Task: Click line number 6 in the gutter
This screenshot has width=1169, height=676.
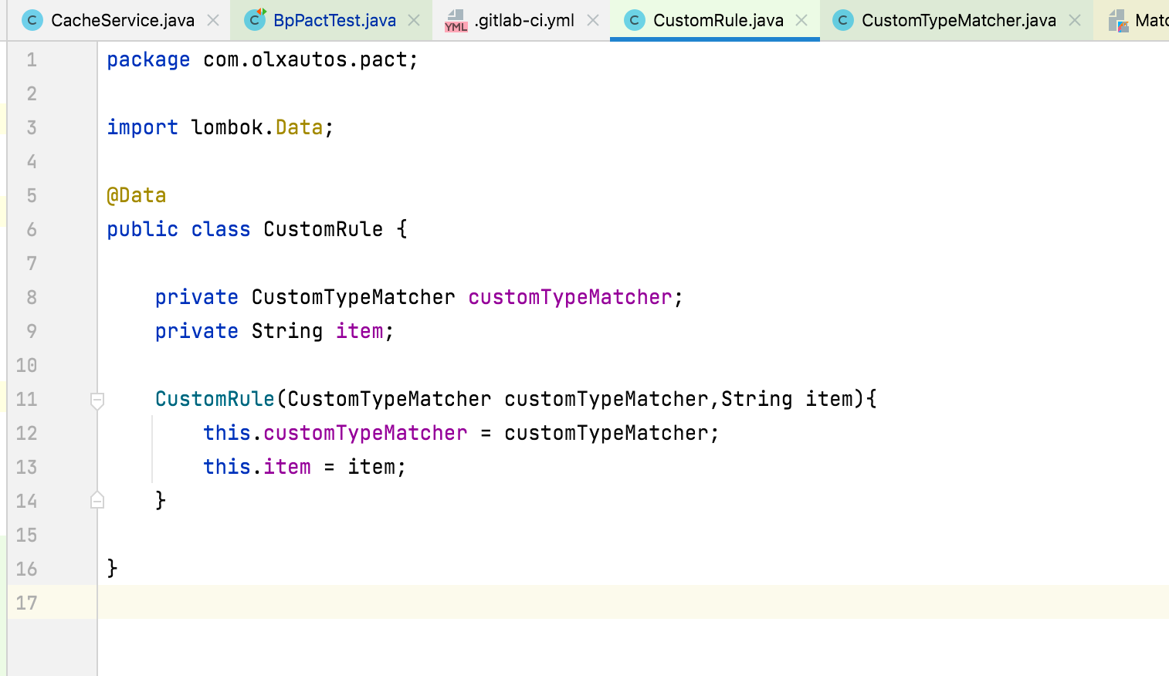Action: pyautogui.click(x=32, y=229)
